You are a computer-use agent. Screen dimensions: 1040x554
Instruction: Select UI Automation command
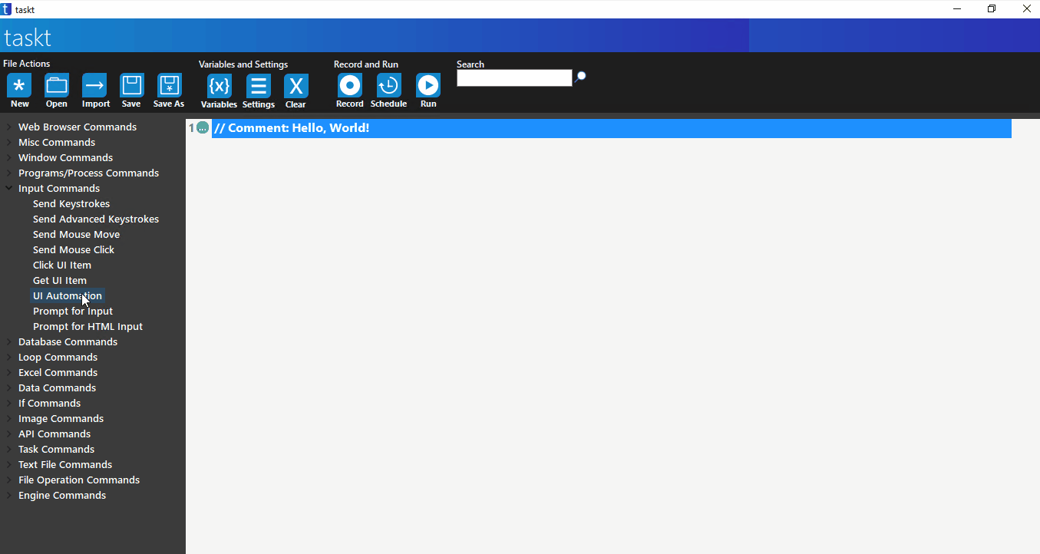[x=68, y=296]
